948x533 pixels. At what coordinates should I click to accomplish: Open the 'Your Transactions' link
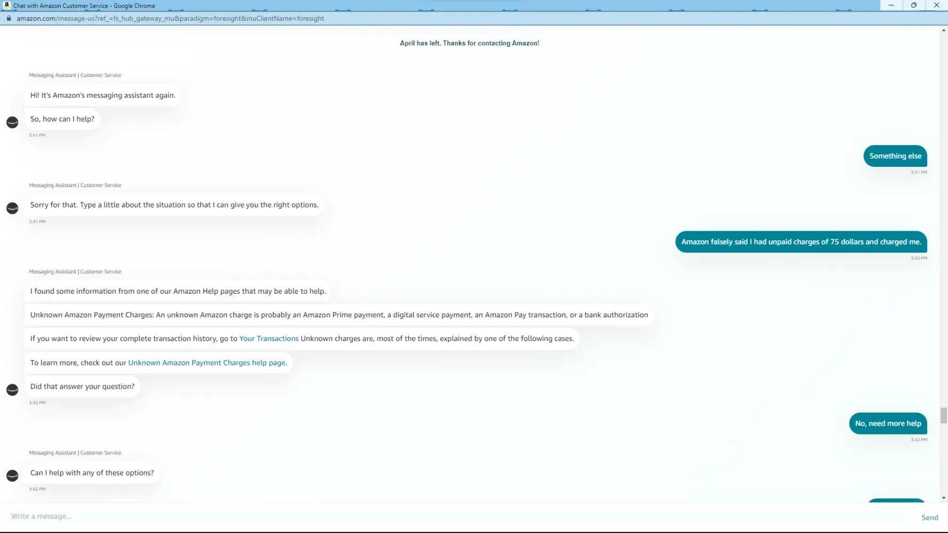[x=269, y=338]
